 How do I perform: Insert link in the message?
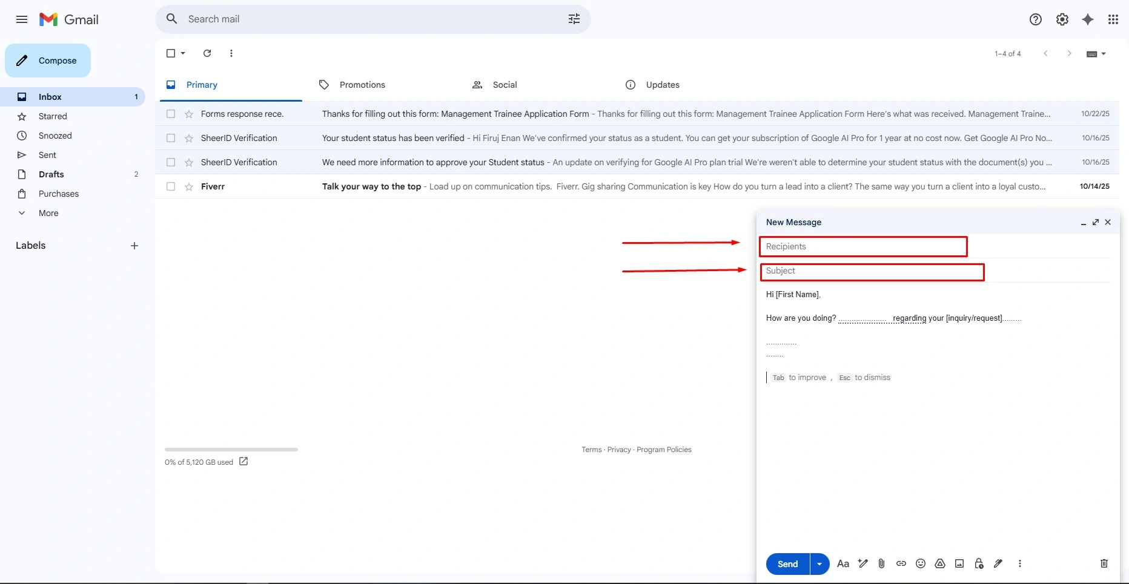point(901,563)
